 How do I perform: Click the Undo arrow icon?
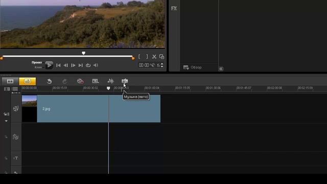[x=49, y=81]
